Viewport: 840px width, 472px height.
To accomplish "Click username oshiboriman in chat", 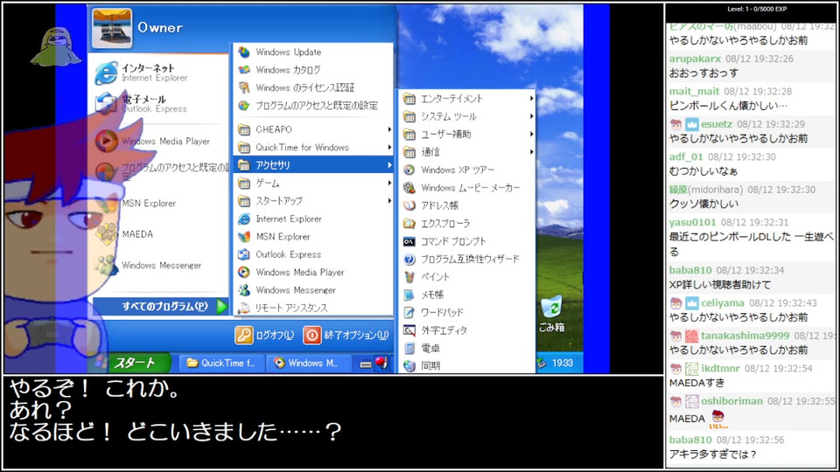I will [x=731, y=401].
